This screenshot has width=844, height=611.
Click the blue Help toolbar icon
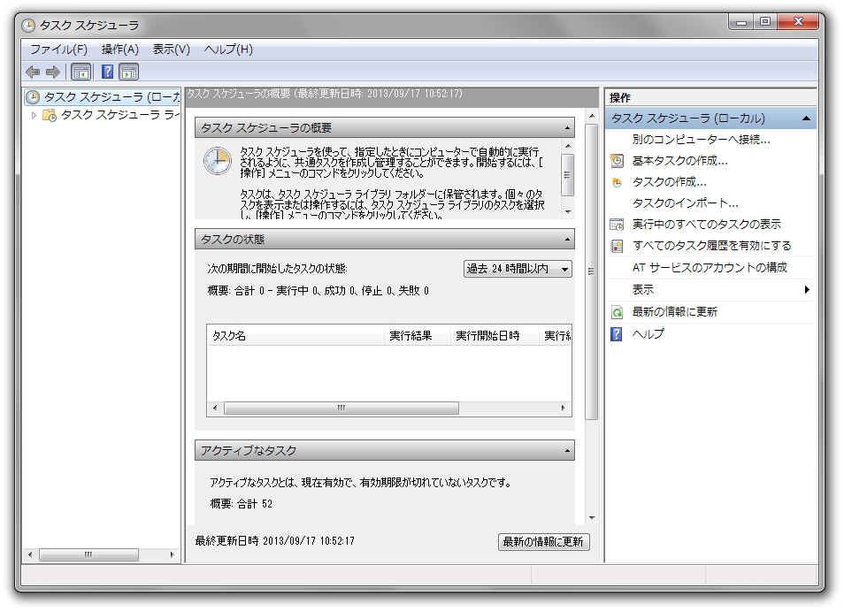coord(107,71)
